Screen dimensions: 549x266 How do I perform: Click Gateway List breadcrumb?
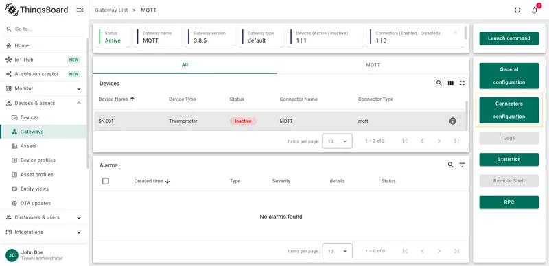click(111, 10)
